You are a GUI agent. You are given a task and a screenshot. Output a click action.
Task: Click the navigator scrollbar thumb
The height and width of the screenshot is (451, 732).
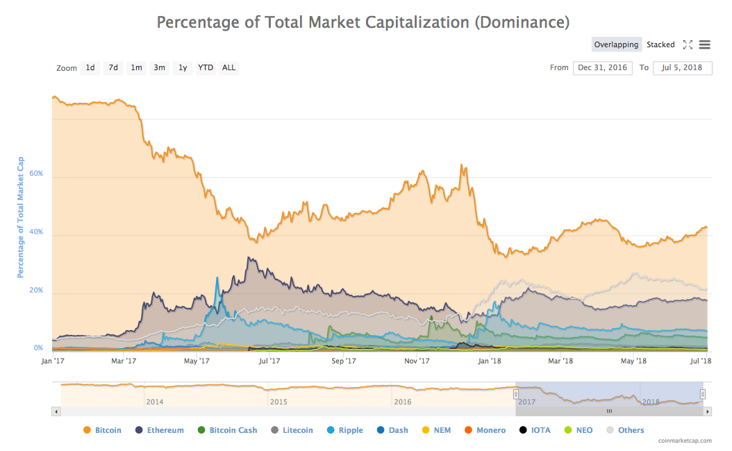click(x=609, y=412)
